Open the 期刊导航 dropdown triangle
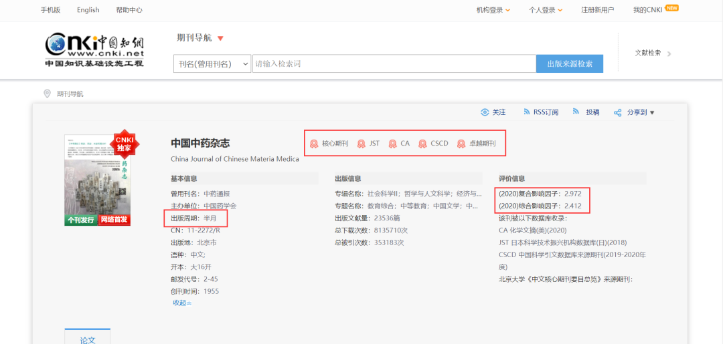This screenshot has height=344, width=723. 220,39
